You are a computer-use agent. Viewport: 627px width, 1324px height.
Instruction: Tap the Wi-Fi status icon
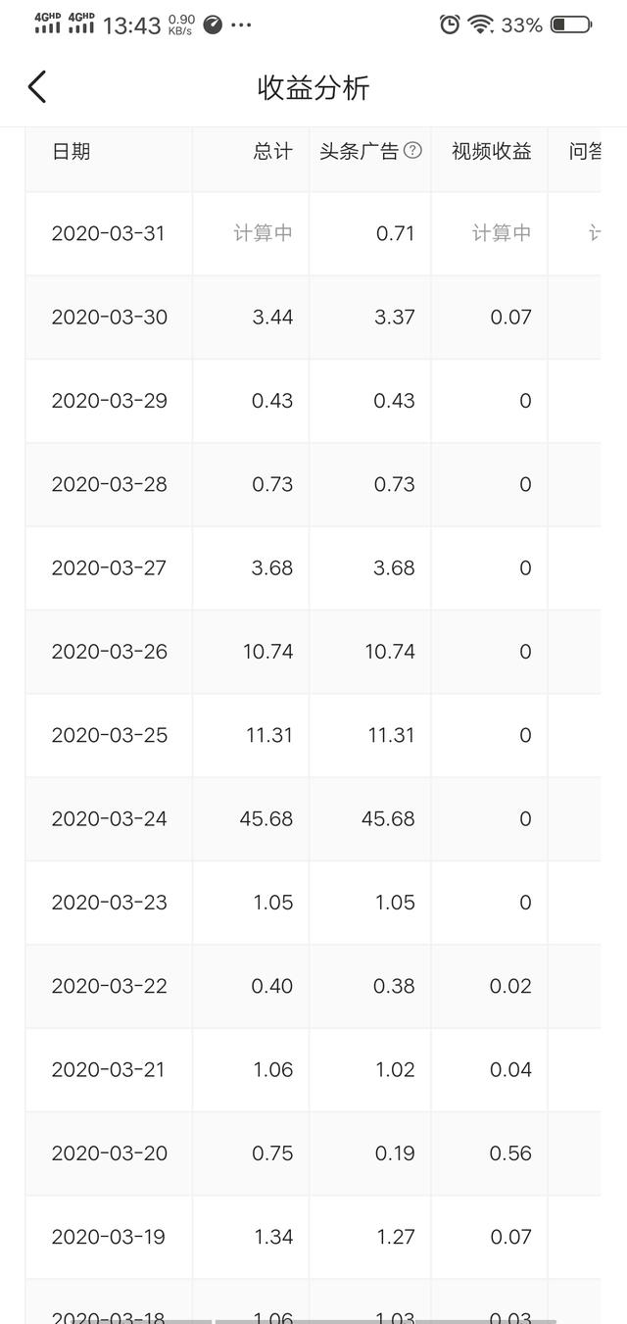tap(480, 25)
